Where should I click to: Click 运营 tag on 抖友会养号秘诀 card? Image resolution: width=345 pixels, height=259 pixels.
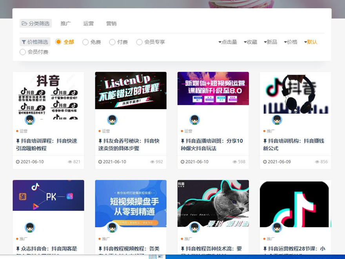[105, 131]
